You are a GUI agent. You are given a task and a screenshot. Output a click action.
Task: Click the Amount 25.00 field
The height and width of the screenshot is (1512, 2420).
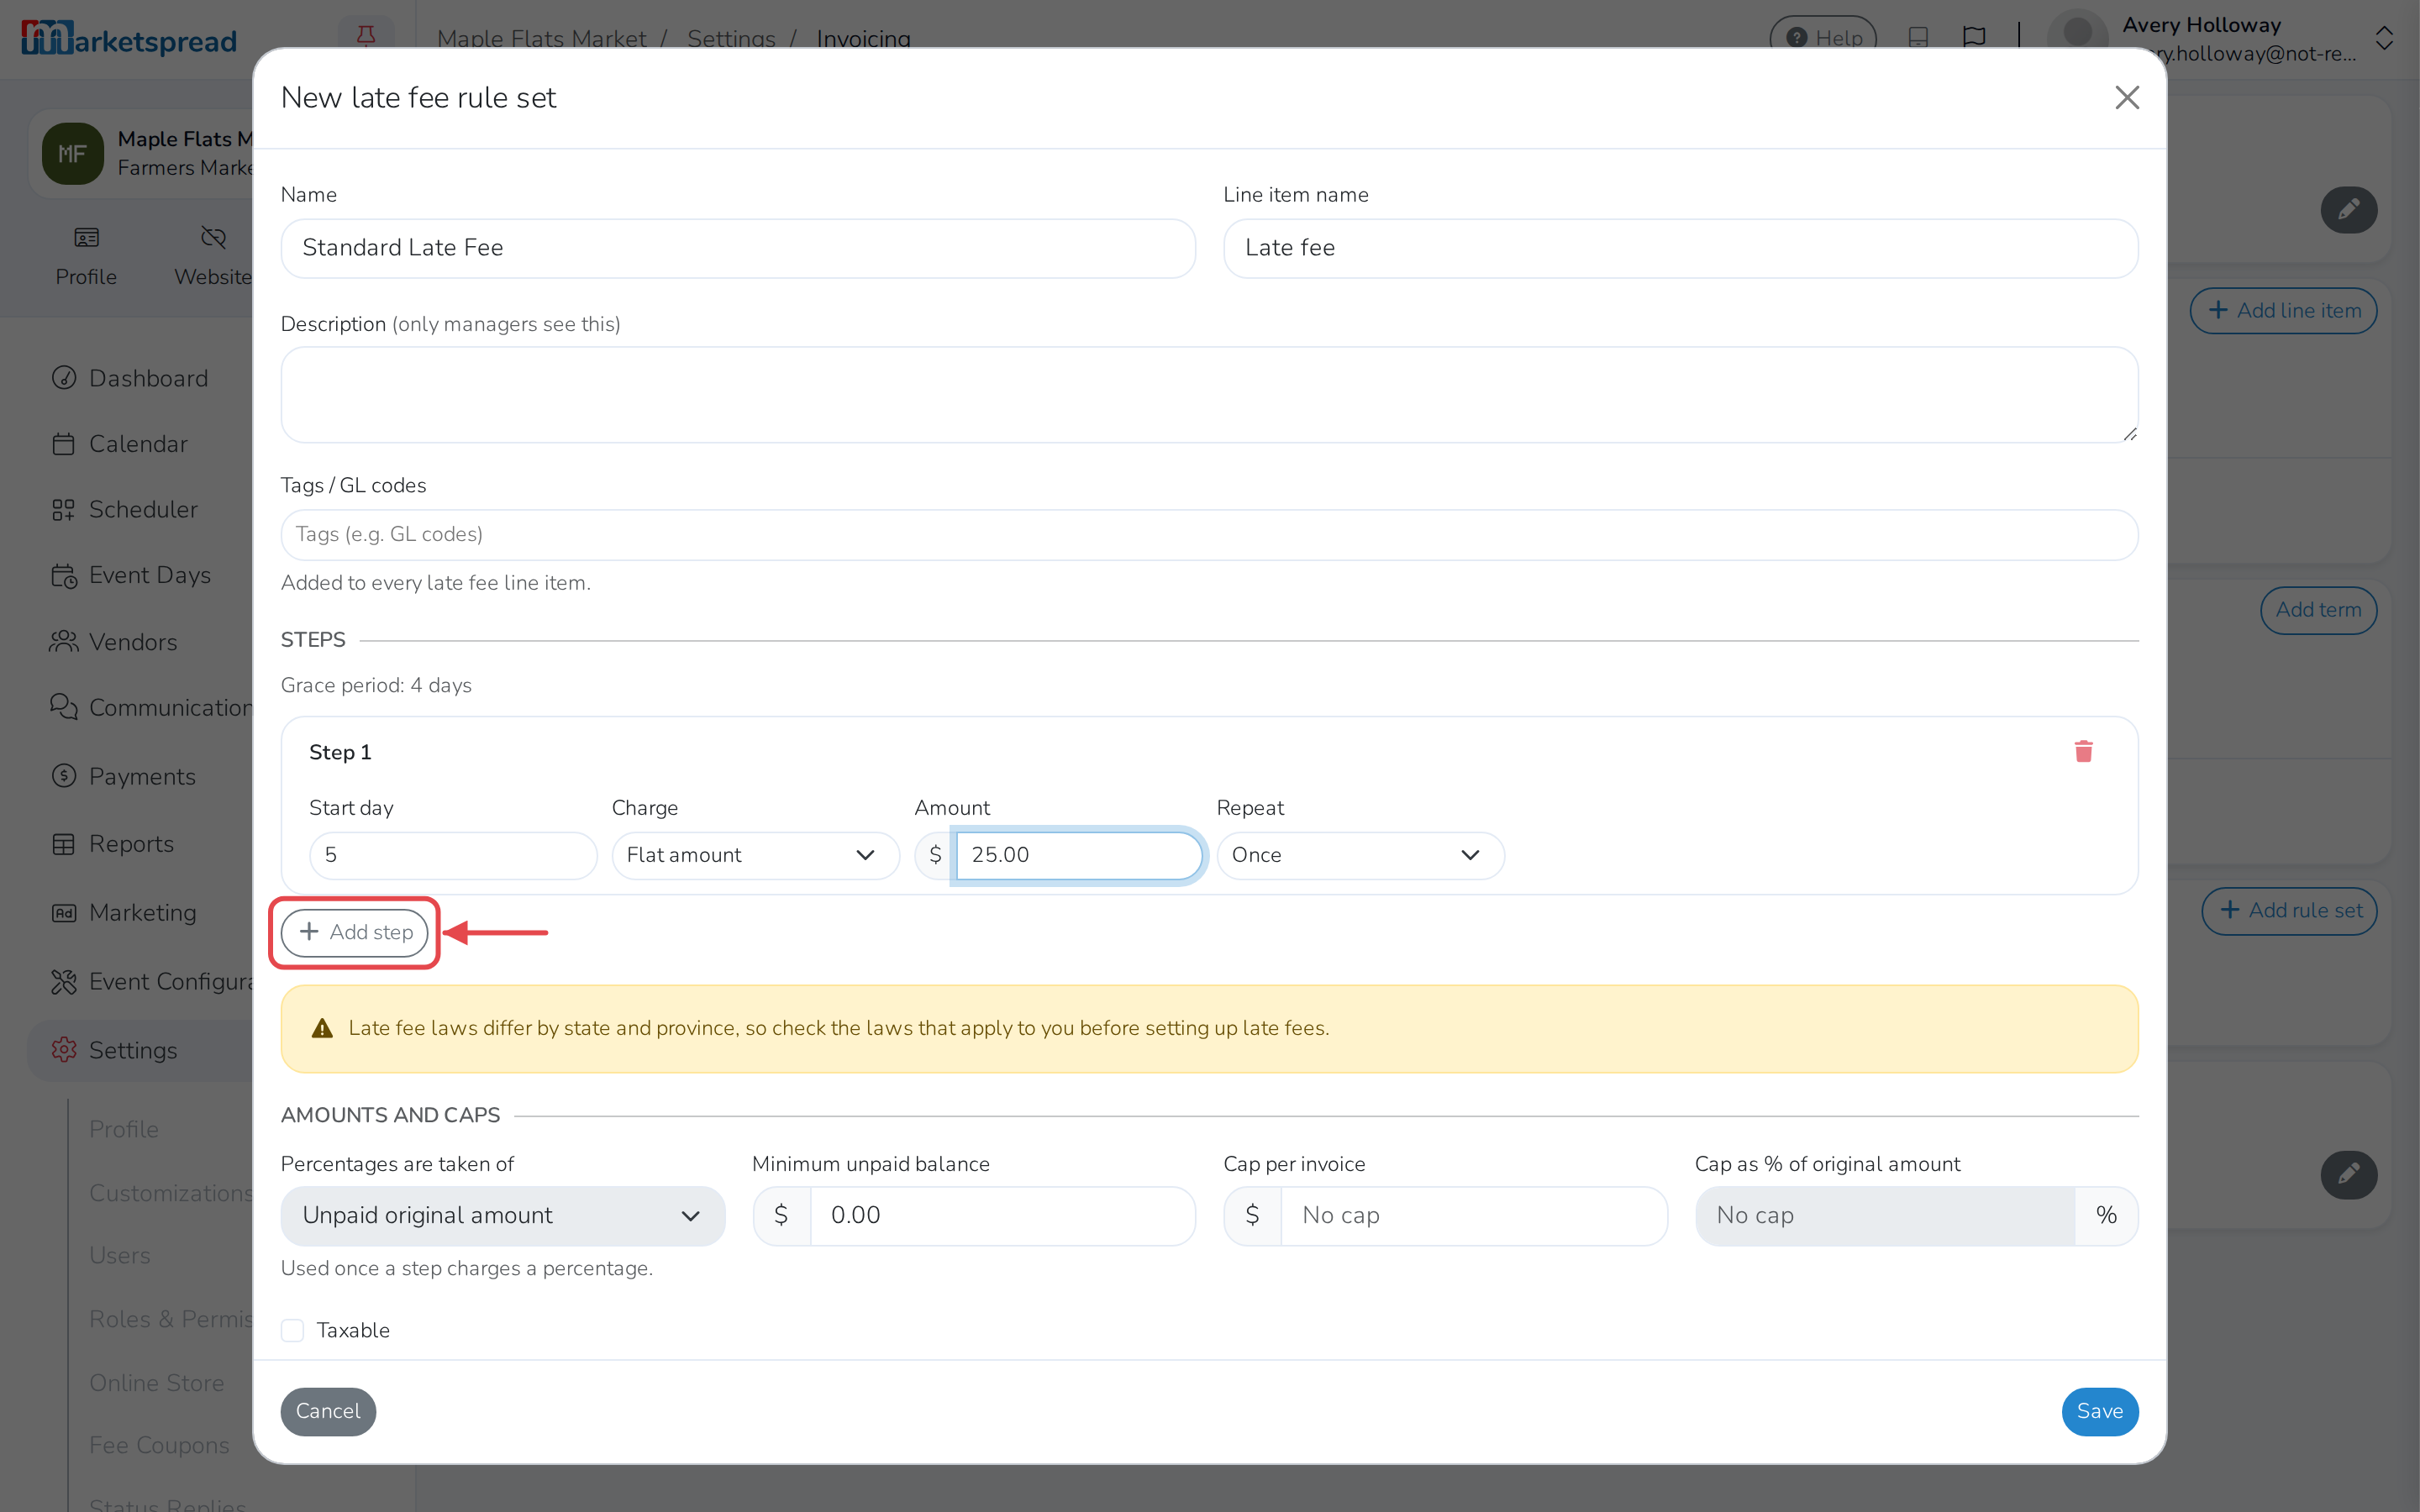pos(1078,855)
